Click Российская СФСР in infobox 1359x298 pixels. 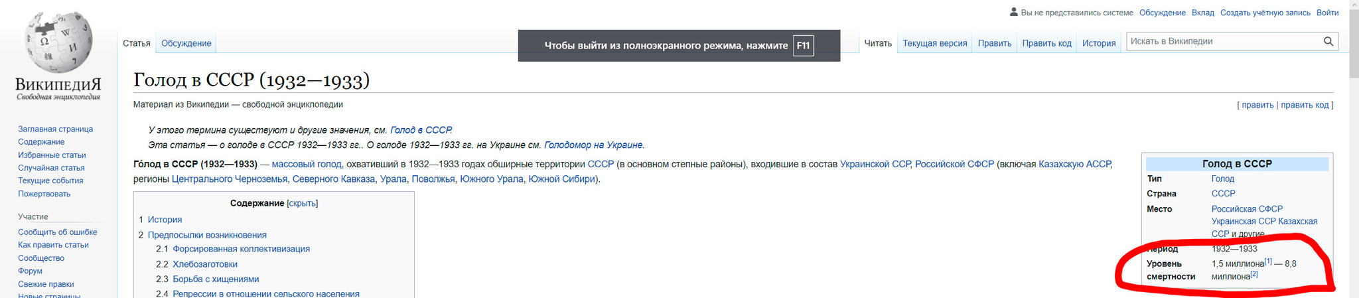click(1247, 209)
